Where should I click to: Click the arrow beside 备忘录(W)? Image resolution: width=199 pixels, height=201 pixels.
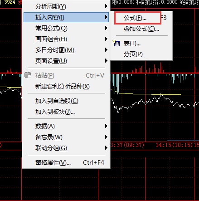106,137
